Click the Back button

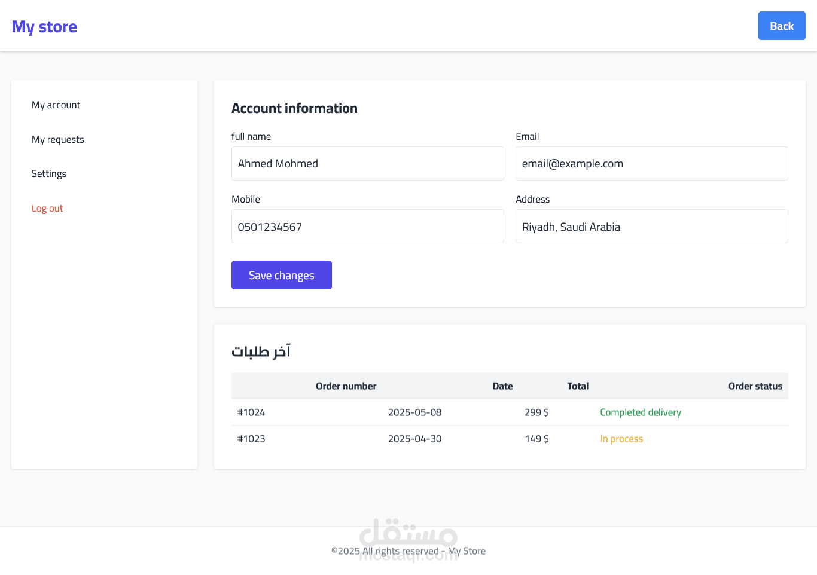(782, 26)
